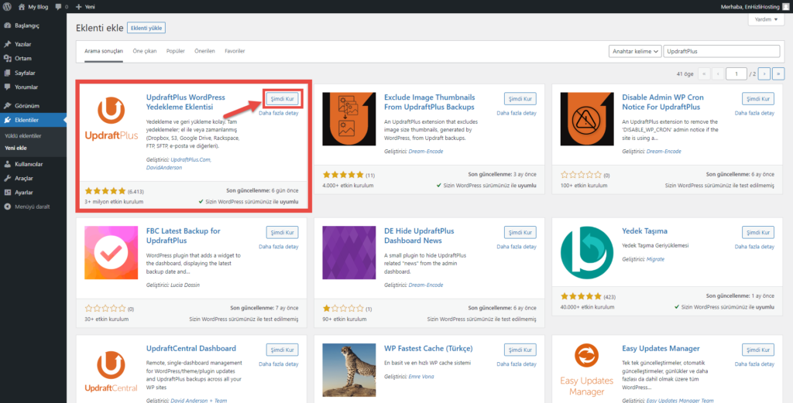Screen dimensions: 793x403
Task: Expand the Yardım help dropdown
Action: 766,19
